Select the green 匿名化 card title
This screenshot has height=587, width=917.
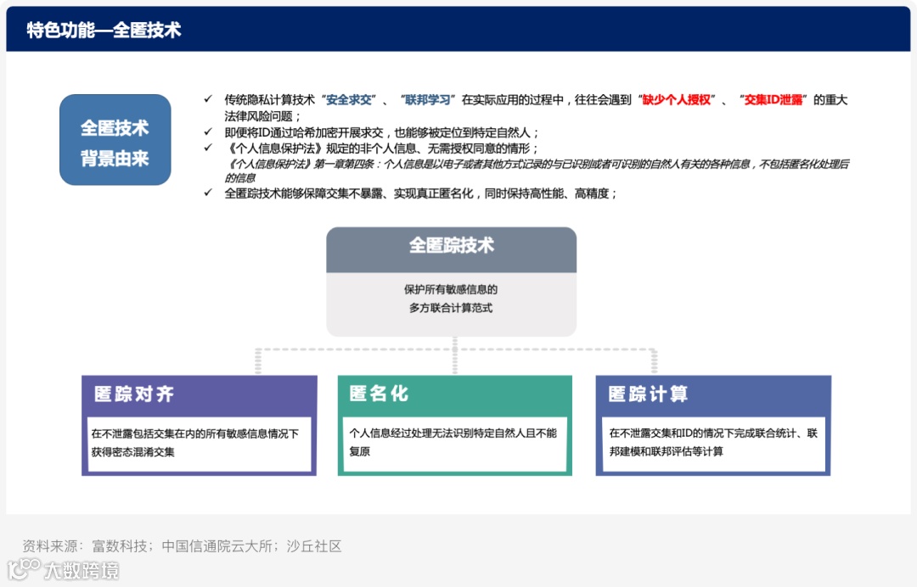[x=379, y=394]
